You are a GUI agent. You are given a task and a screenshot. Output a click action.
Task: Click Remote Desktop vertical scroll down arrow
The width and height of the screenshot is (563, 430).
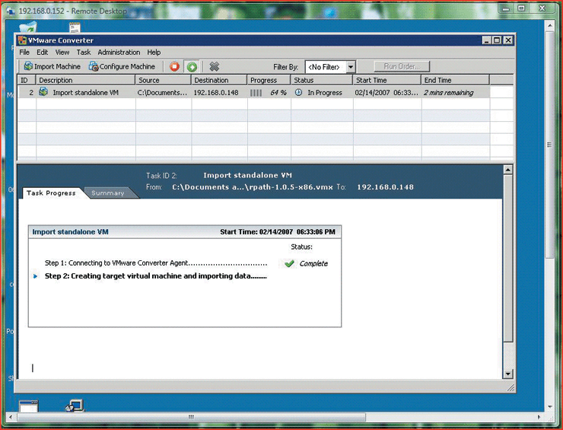549,406
